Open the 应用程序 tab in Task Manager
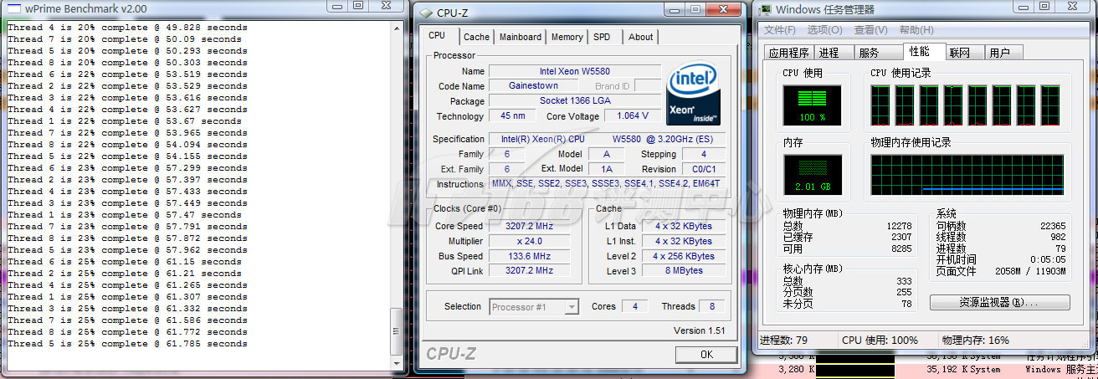1098x379 pixels. 788,53
